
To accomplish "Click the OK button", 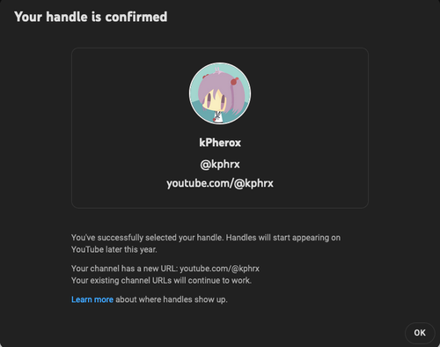I will pyautogui.click(x=420, y=333).
